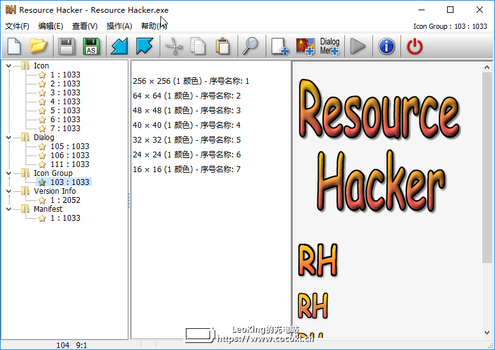
Task: Add new resource from blank script icon
Action: click(x=280, y=46)
